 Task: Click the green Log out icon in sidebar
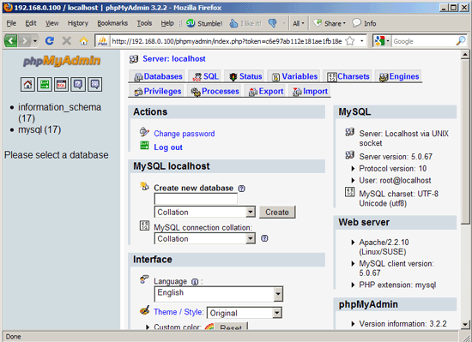(x=45, y=84)
